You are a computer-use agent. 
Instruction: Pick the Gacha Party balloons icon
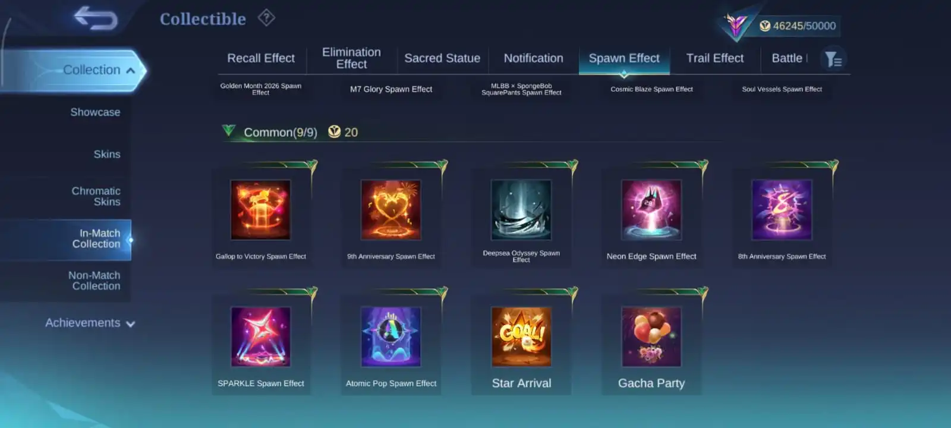[651, 336]
